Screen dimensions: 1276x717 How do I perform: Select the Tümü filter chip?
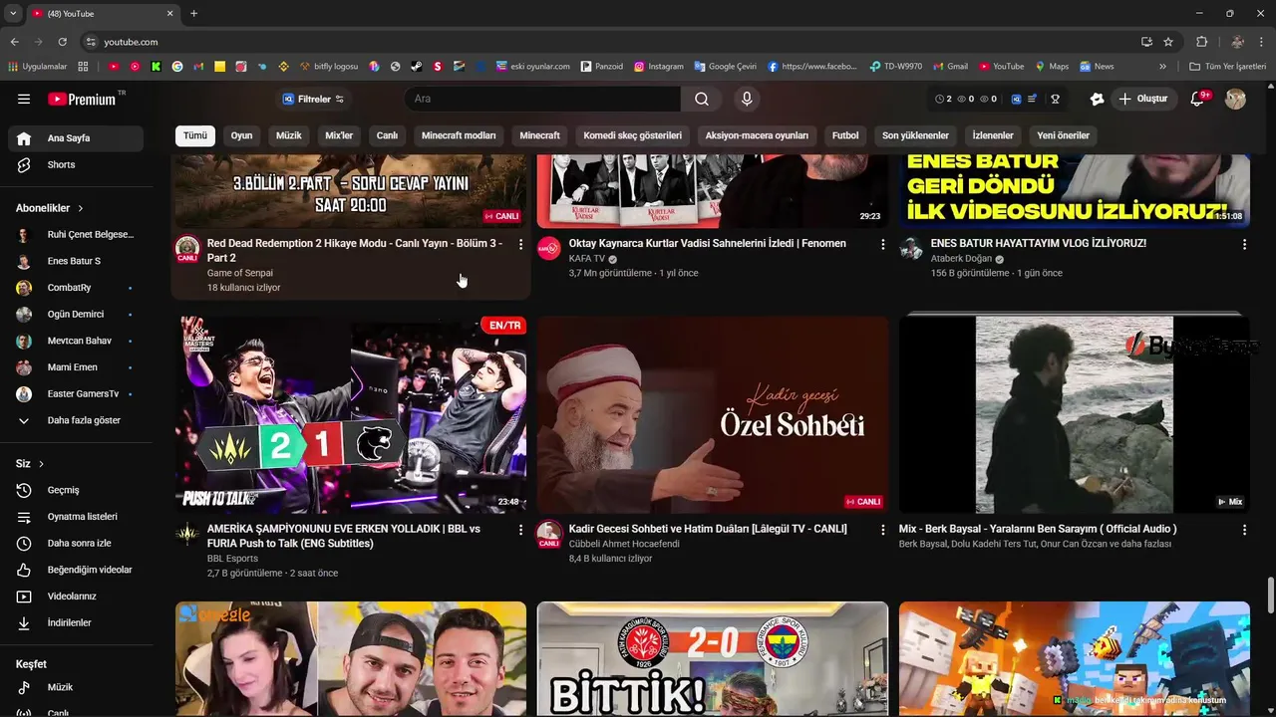(x=195, y=135)
